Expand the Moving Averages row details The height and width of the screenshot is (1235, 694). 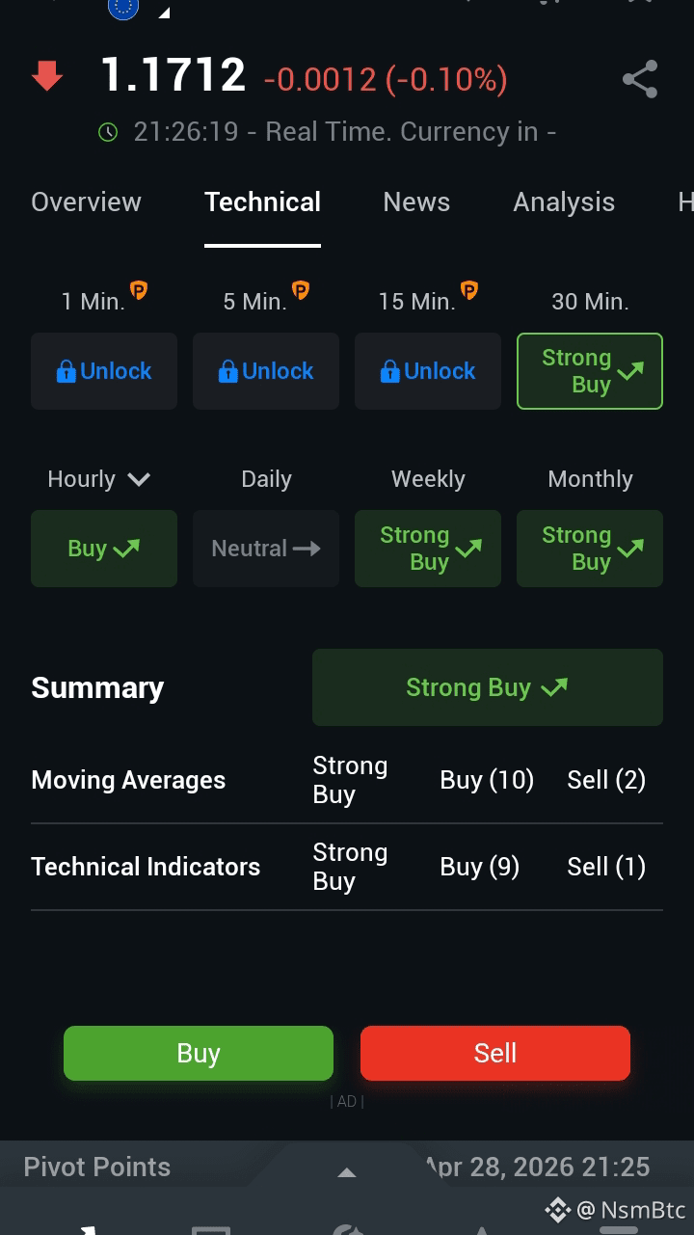point(347,780)
